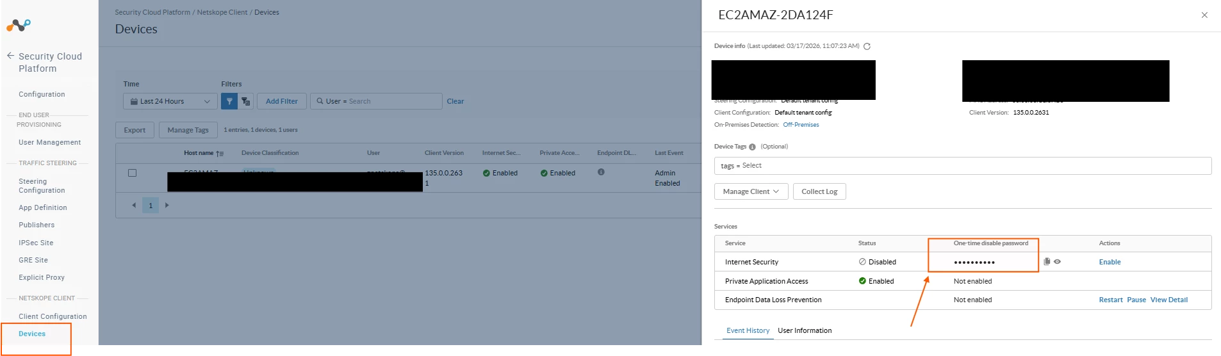Click the Device Classification column header
The width and height of the screenshot is (1221, 356).
[x=270, y=153]
